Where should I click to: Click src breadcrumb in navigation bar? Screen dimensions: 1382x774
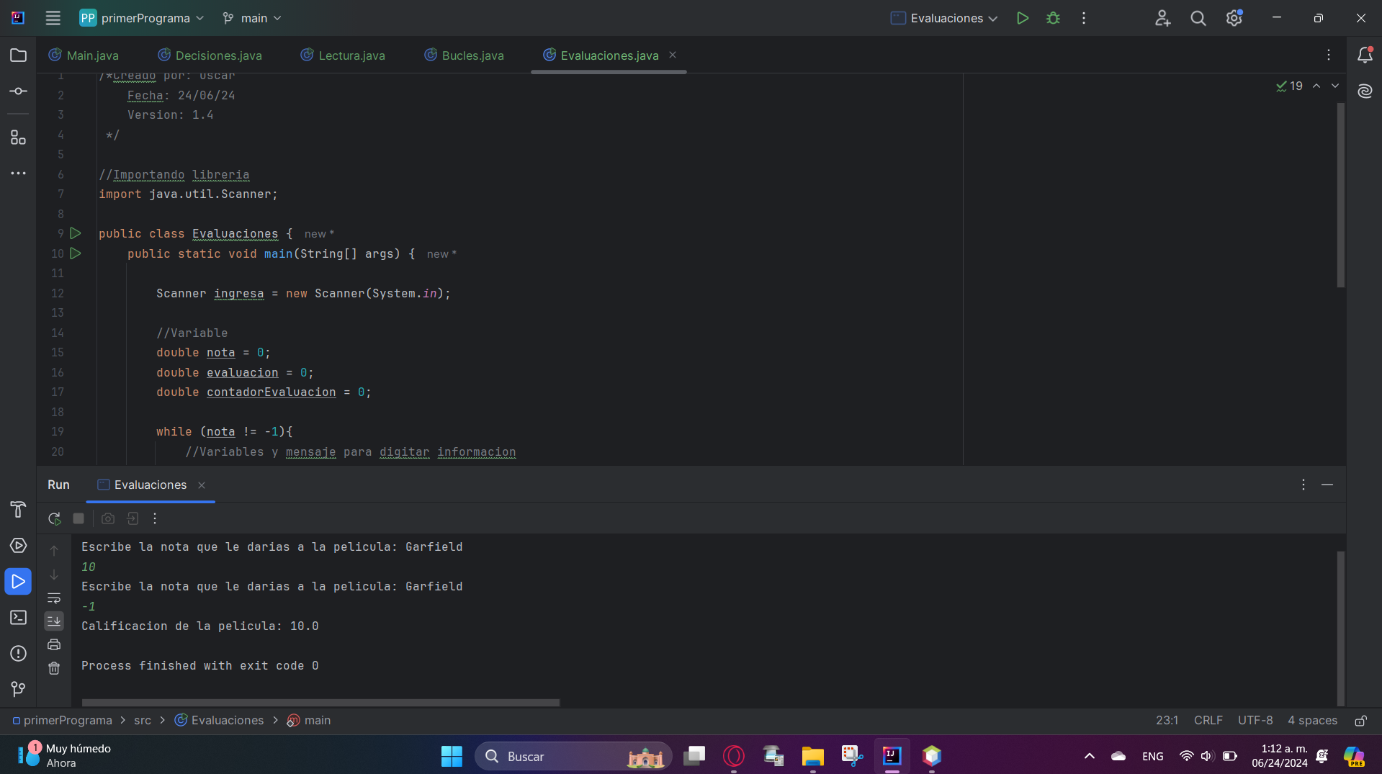143,721
